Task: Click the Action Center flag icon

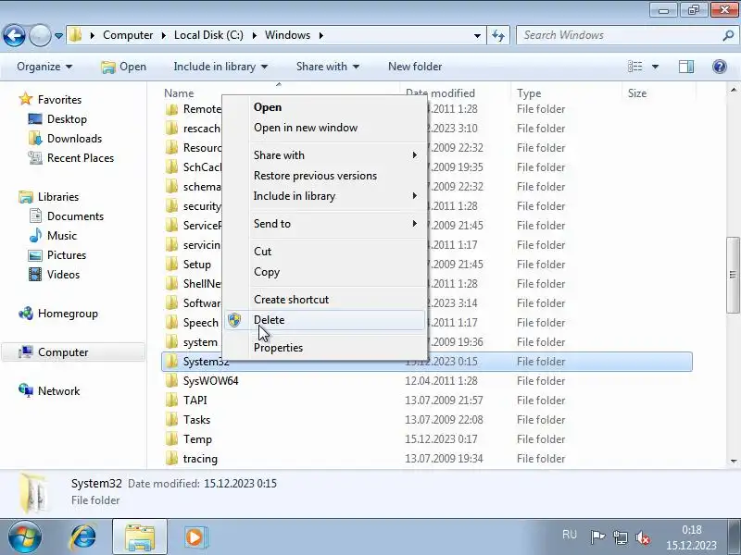Action: (x=597, y=537)
